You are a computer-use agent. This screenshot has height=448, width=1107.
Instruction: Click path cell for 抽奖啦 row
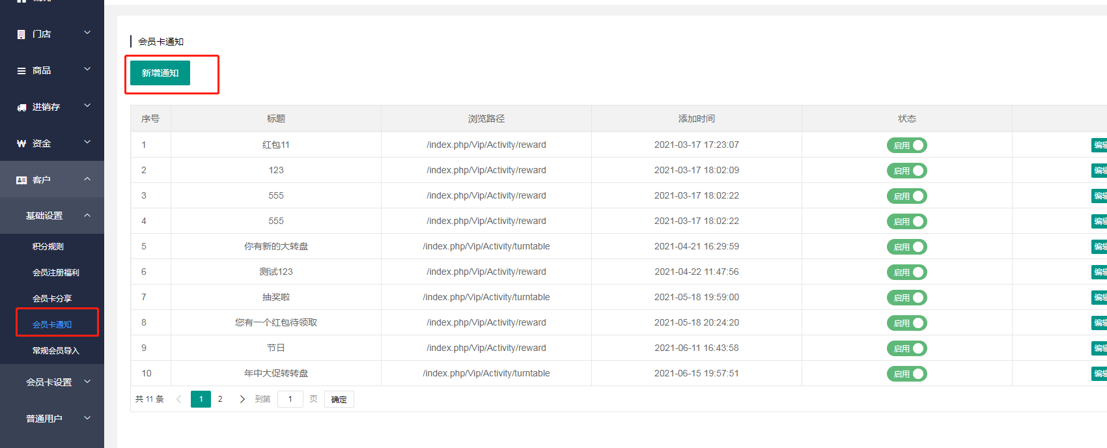[x=486, y=297]
